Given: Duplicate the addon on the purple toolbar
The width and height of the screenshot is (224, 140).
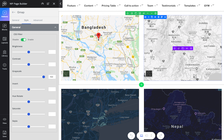Looking at the screenshot, I should coord(183,48).
